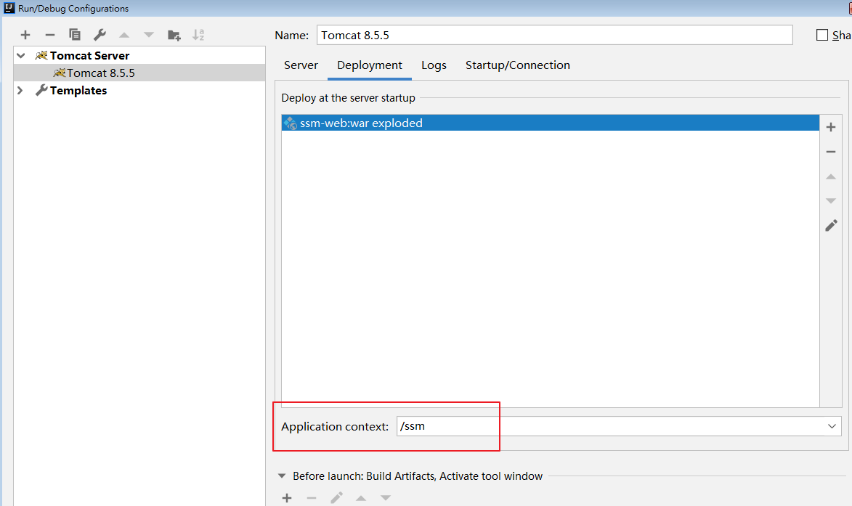The width and height of the screenshot is (852, 506).
Task: Click the 'Name:' label
Action: point(291,36)
